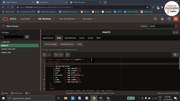Bookmark this page with the star icon

pos(147,7)
